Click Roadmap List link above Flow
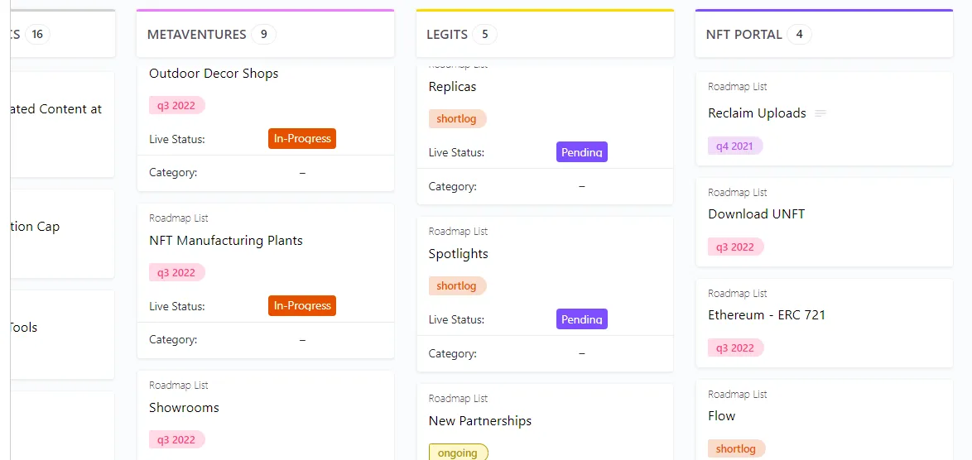Image resolution: width=972 pixels, height=460 pixels. pyautogui.click(x=738, y=395)
